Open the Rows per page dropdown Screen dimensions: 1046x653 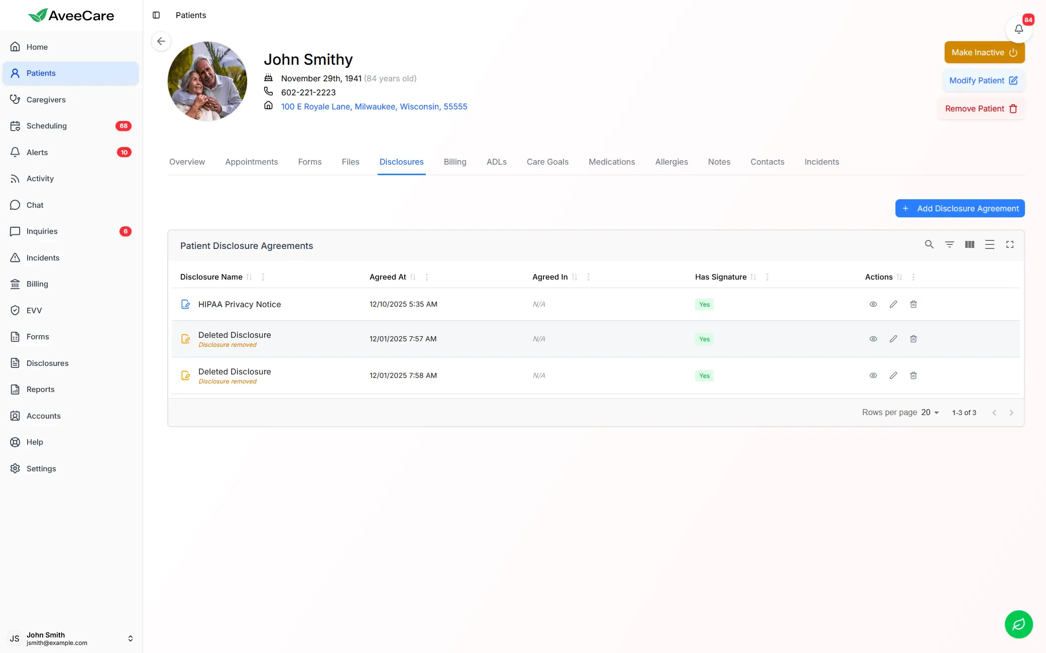tap(930, 412)
